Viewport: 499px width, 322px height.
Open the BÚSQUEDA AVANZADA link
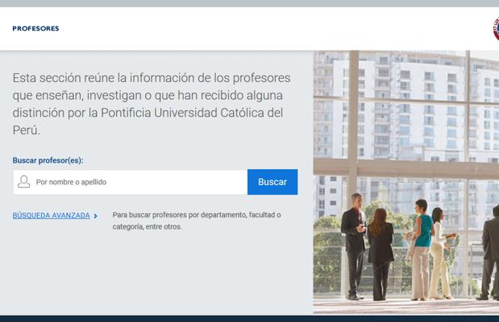click(52, 216)
